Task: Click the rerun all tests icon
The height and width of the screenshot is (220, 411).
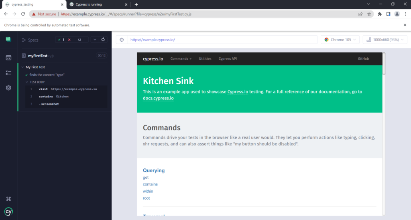Action: coord(103,40)
